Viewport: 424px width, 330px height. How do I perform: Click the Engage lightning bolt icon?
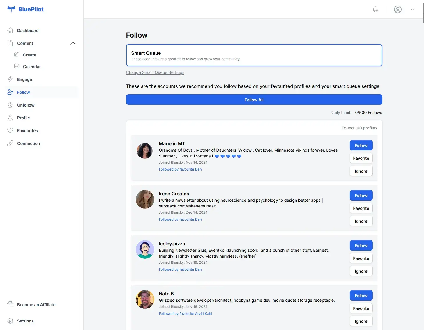point(10,79)
